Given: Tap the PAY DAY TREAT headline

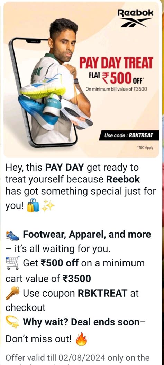Looking at the screenshot, I should click(x=116, y=63).
